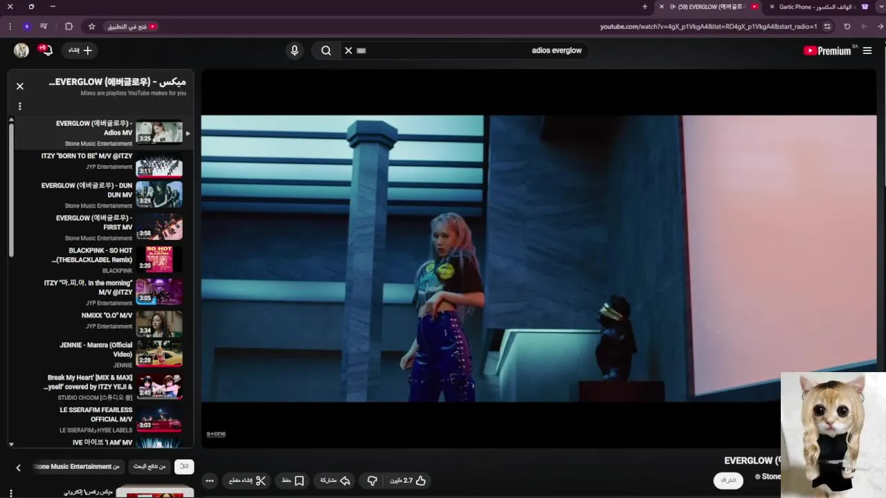Open browser three-dot menu
Screen dimensions: 886x498
[x=10, y=26]
